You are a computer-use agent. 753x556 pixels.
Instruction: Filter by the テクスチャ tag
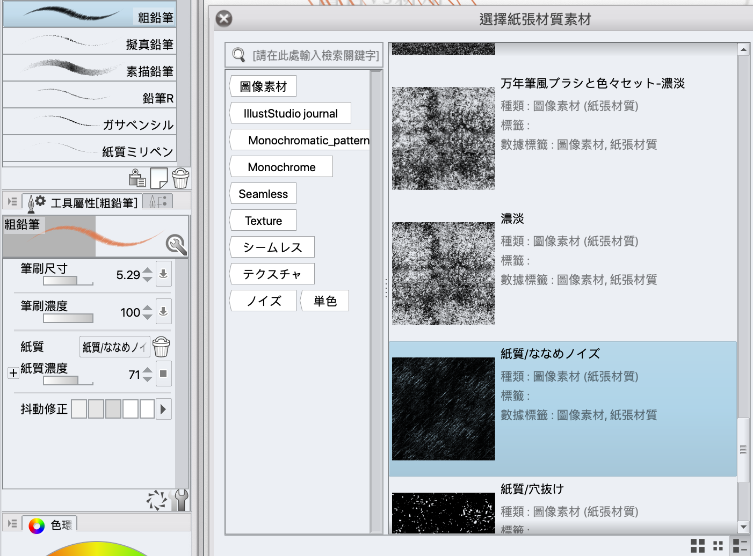click(272, 274)
